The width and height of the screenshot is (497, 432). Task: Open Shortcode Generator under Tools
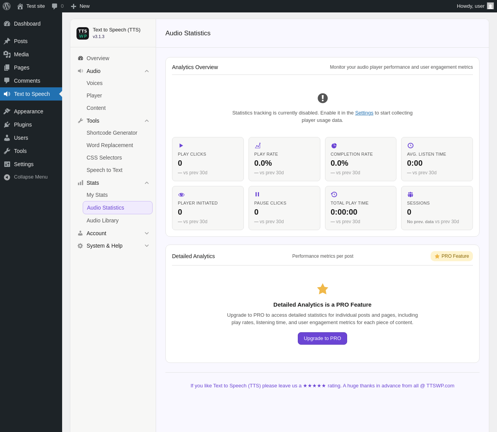[112, 133]
